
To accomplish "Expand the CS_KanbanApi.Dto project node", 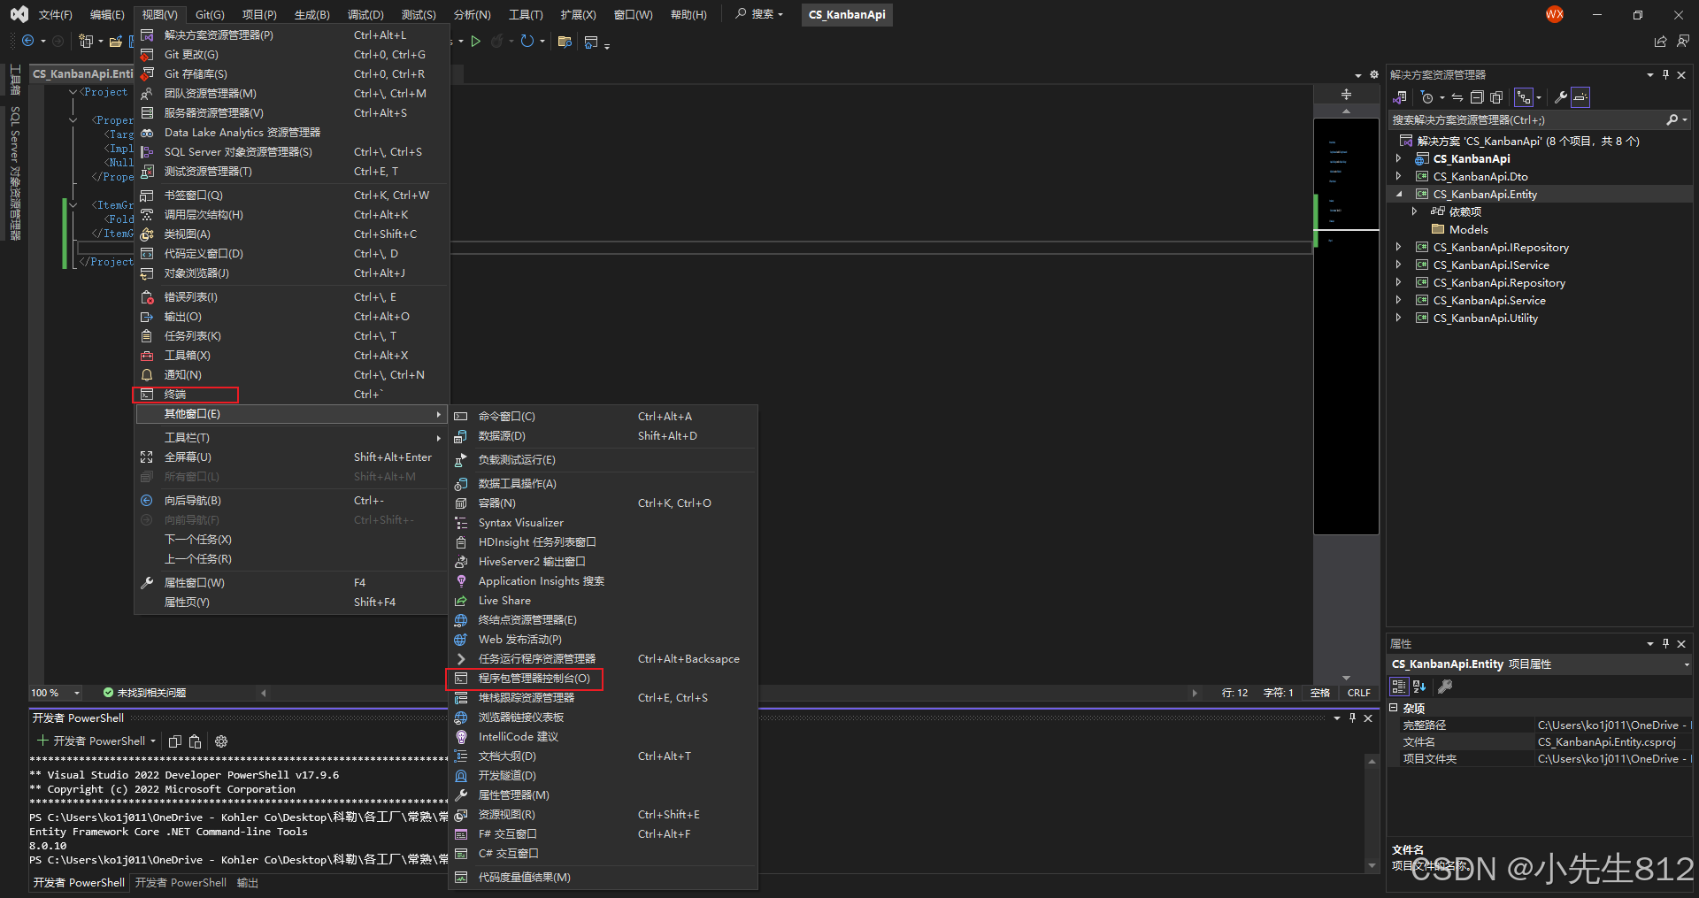I will [x=1399, y=177].
